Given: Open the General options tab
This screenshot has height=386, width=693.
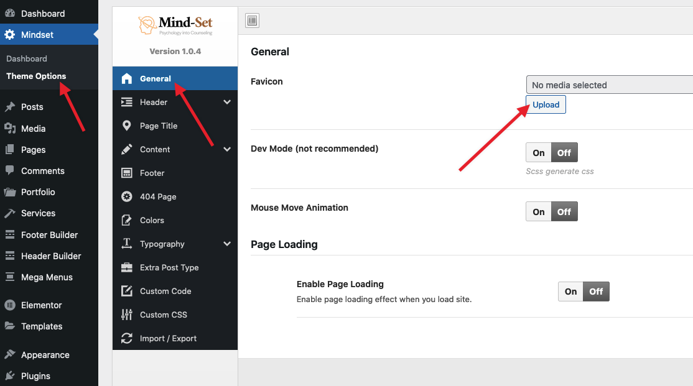Looking at the screenshot, I should coord(175,78).
